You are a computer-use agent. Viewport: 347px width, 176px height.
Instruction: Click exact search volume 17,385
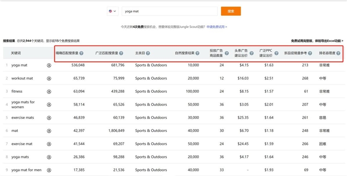79,170
